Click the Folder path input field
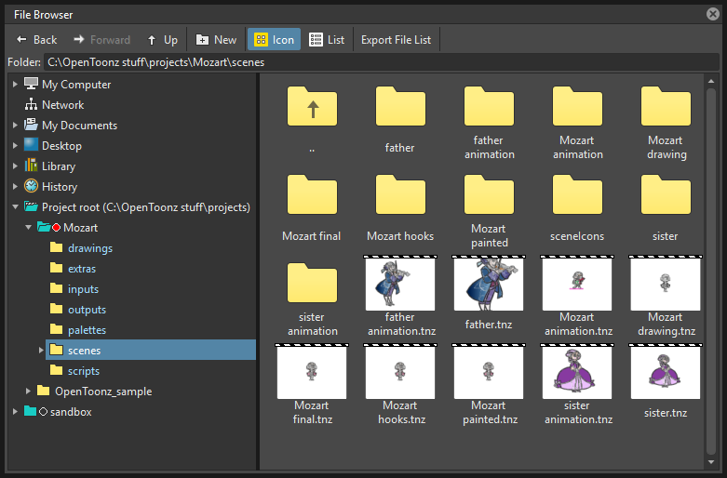This screenshot has height=478, width=727. (x=381, y=62)
